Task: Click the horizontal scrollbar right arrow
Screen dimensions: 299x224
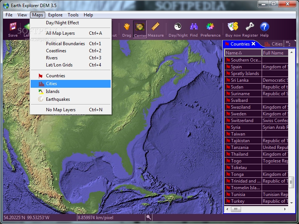Action: [285, 209]
